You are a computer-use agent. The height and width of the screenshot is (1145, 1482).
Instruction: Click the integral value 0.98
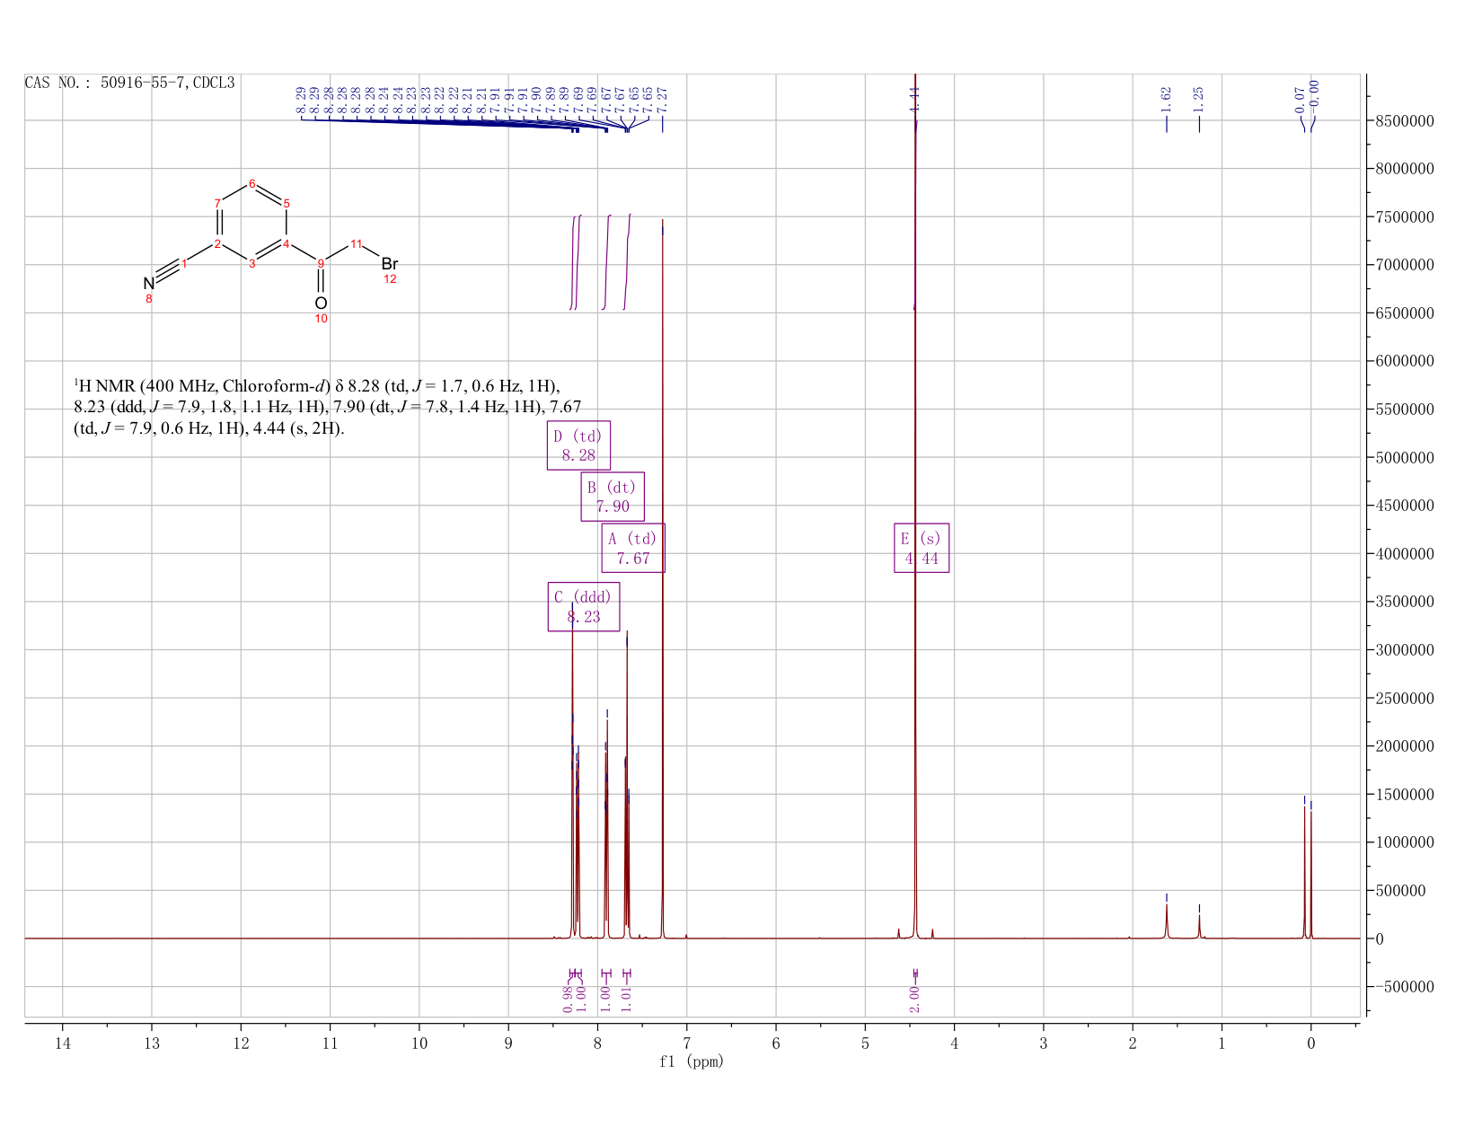click(568, 999)
